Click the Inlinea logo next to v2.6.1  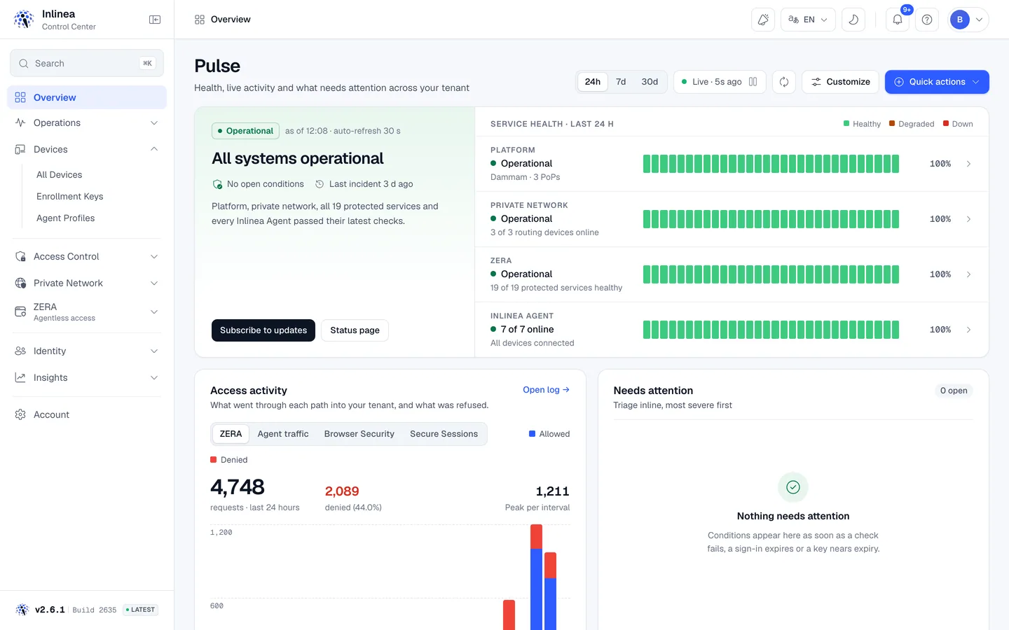pos(22,610)
